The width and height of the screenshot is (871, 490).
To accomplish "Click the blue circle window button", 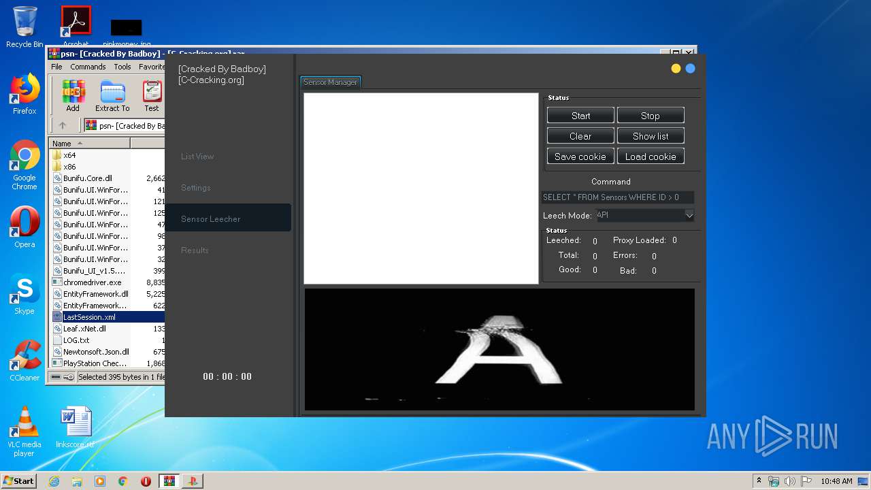I will click(690, 68).
